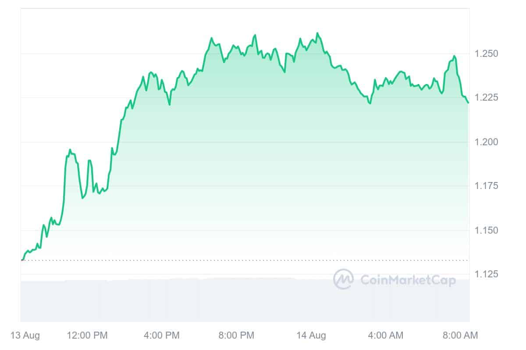Click the dotted opening-price baseline
526x350 pixels.
pos(245,260)
